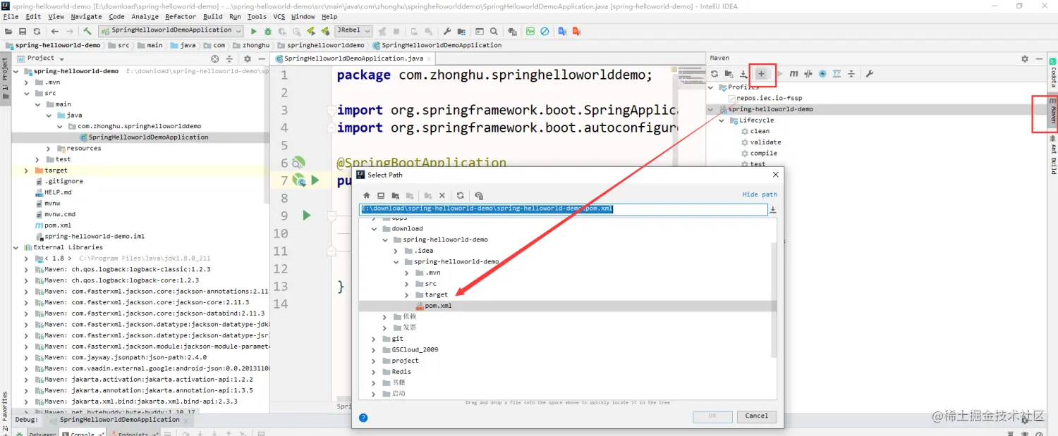Click Project directory icon in Select Path
The width and height of the screenshot is (1058, 436).
[395, 196]
